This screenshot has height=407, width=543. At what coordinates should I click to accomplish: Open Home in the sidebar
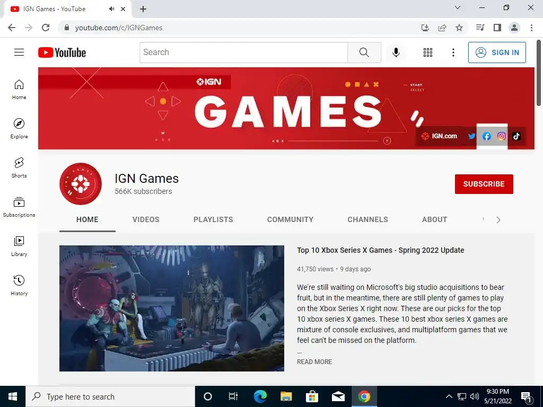(x=19, y=90)
